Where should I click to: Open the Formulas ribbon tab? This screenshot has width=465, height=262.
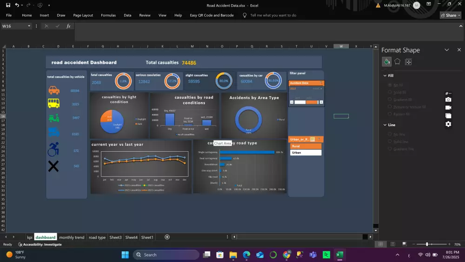pyautogui.click(x=108, y=15)
